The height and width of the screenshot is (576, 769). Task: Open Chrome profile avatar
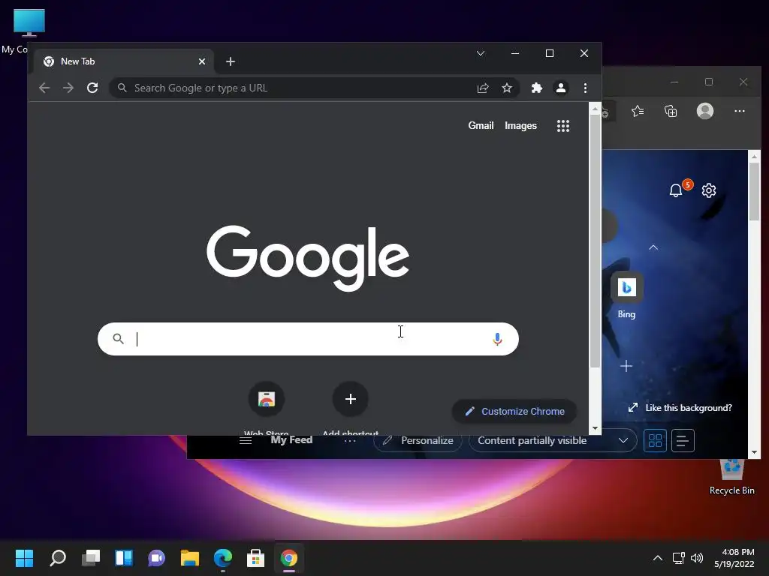pos(560,88)
